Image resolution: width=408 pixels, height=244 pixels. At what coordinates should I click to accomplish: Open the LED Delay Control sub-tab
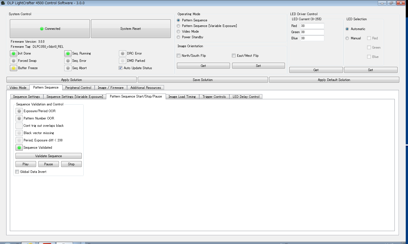point(246,97)
